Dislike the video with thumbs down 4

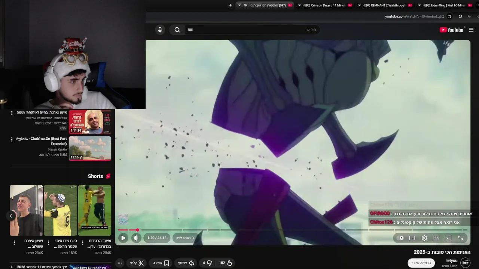pos(208,263)
